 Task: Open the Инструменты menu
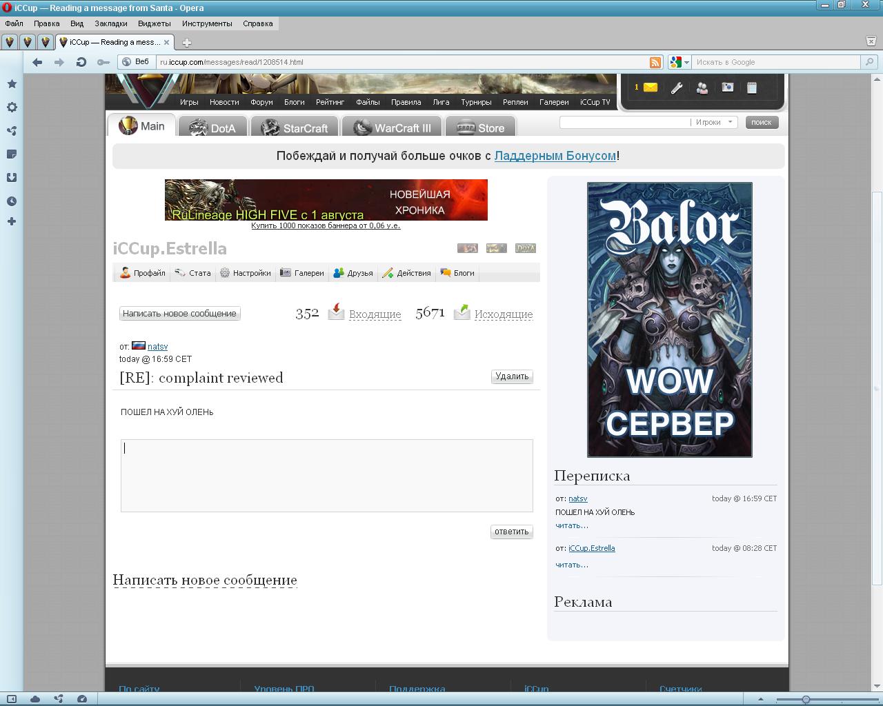pos(207,23)
